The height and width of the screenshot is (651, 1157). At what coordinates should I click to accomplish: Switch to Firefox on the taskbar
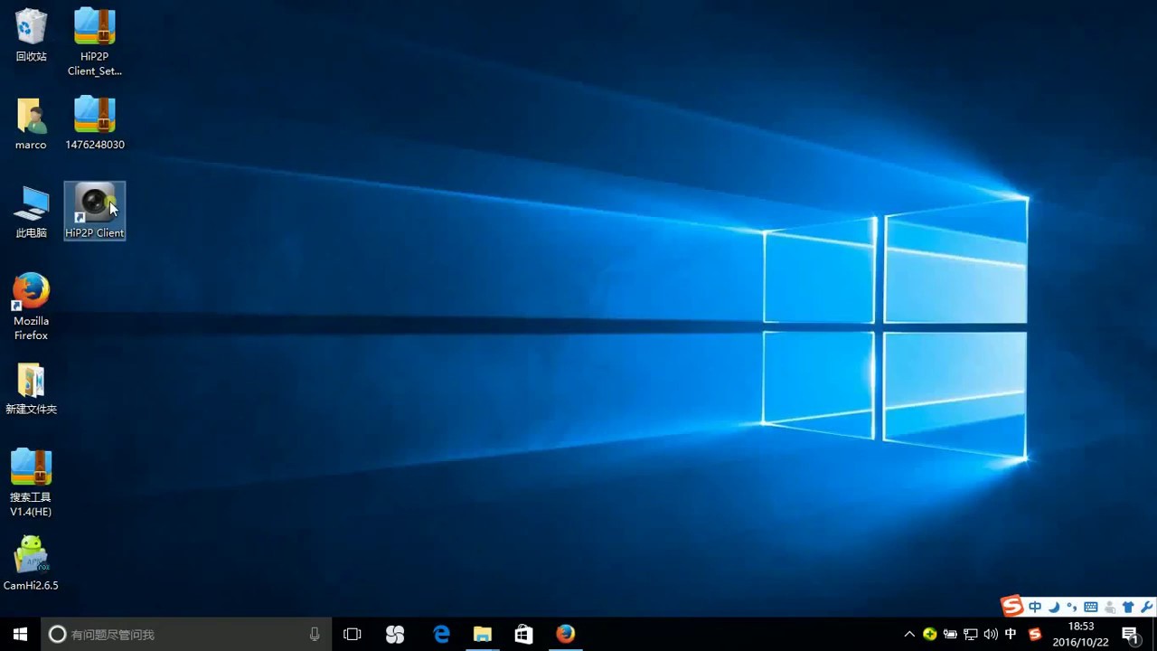click(x=566, y=635)
